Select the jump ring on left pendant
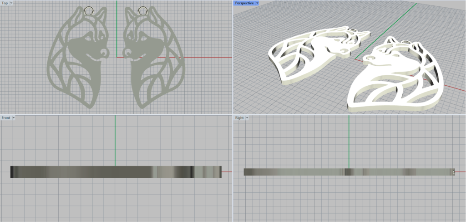 (x=88, y=10)
